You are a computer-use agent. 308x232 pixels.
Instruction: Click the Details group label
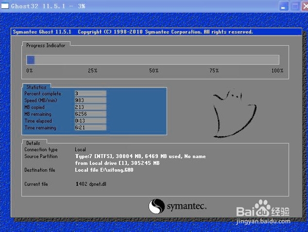coord(33,143)
